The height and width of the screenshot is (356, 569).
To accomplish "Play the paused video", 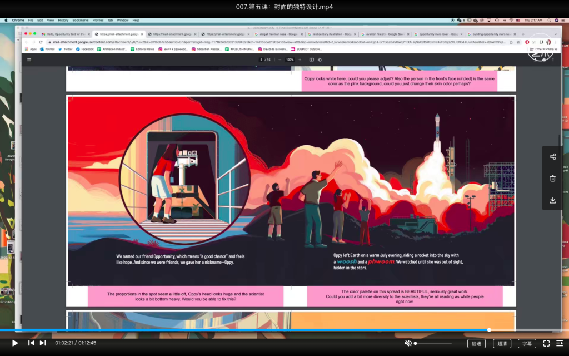I will pos(15,343).
